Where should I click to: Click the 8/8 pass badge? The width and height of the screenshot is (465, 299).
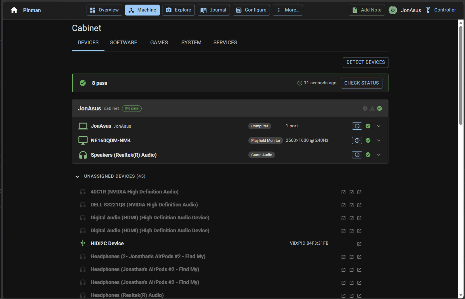tap(132, 108)
